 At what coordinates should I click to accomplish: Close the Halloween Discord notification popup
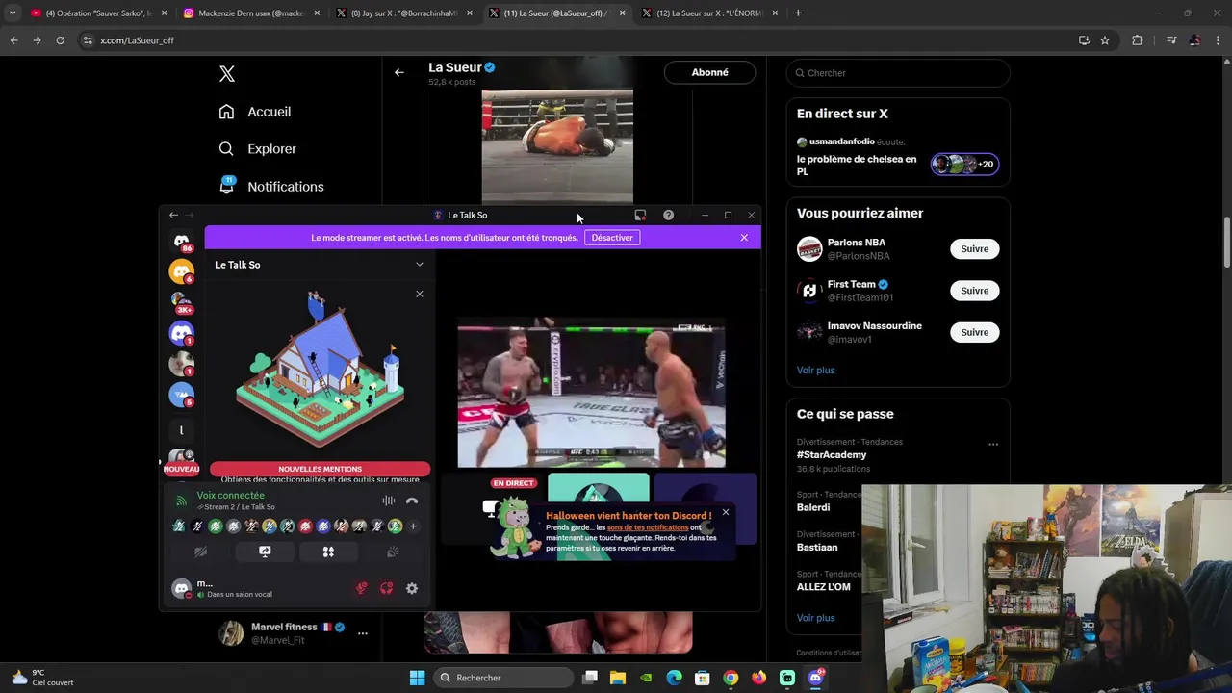click(726, 513)
